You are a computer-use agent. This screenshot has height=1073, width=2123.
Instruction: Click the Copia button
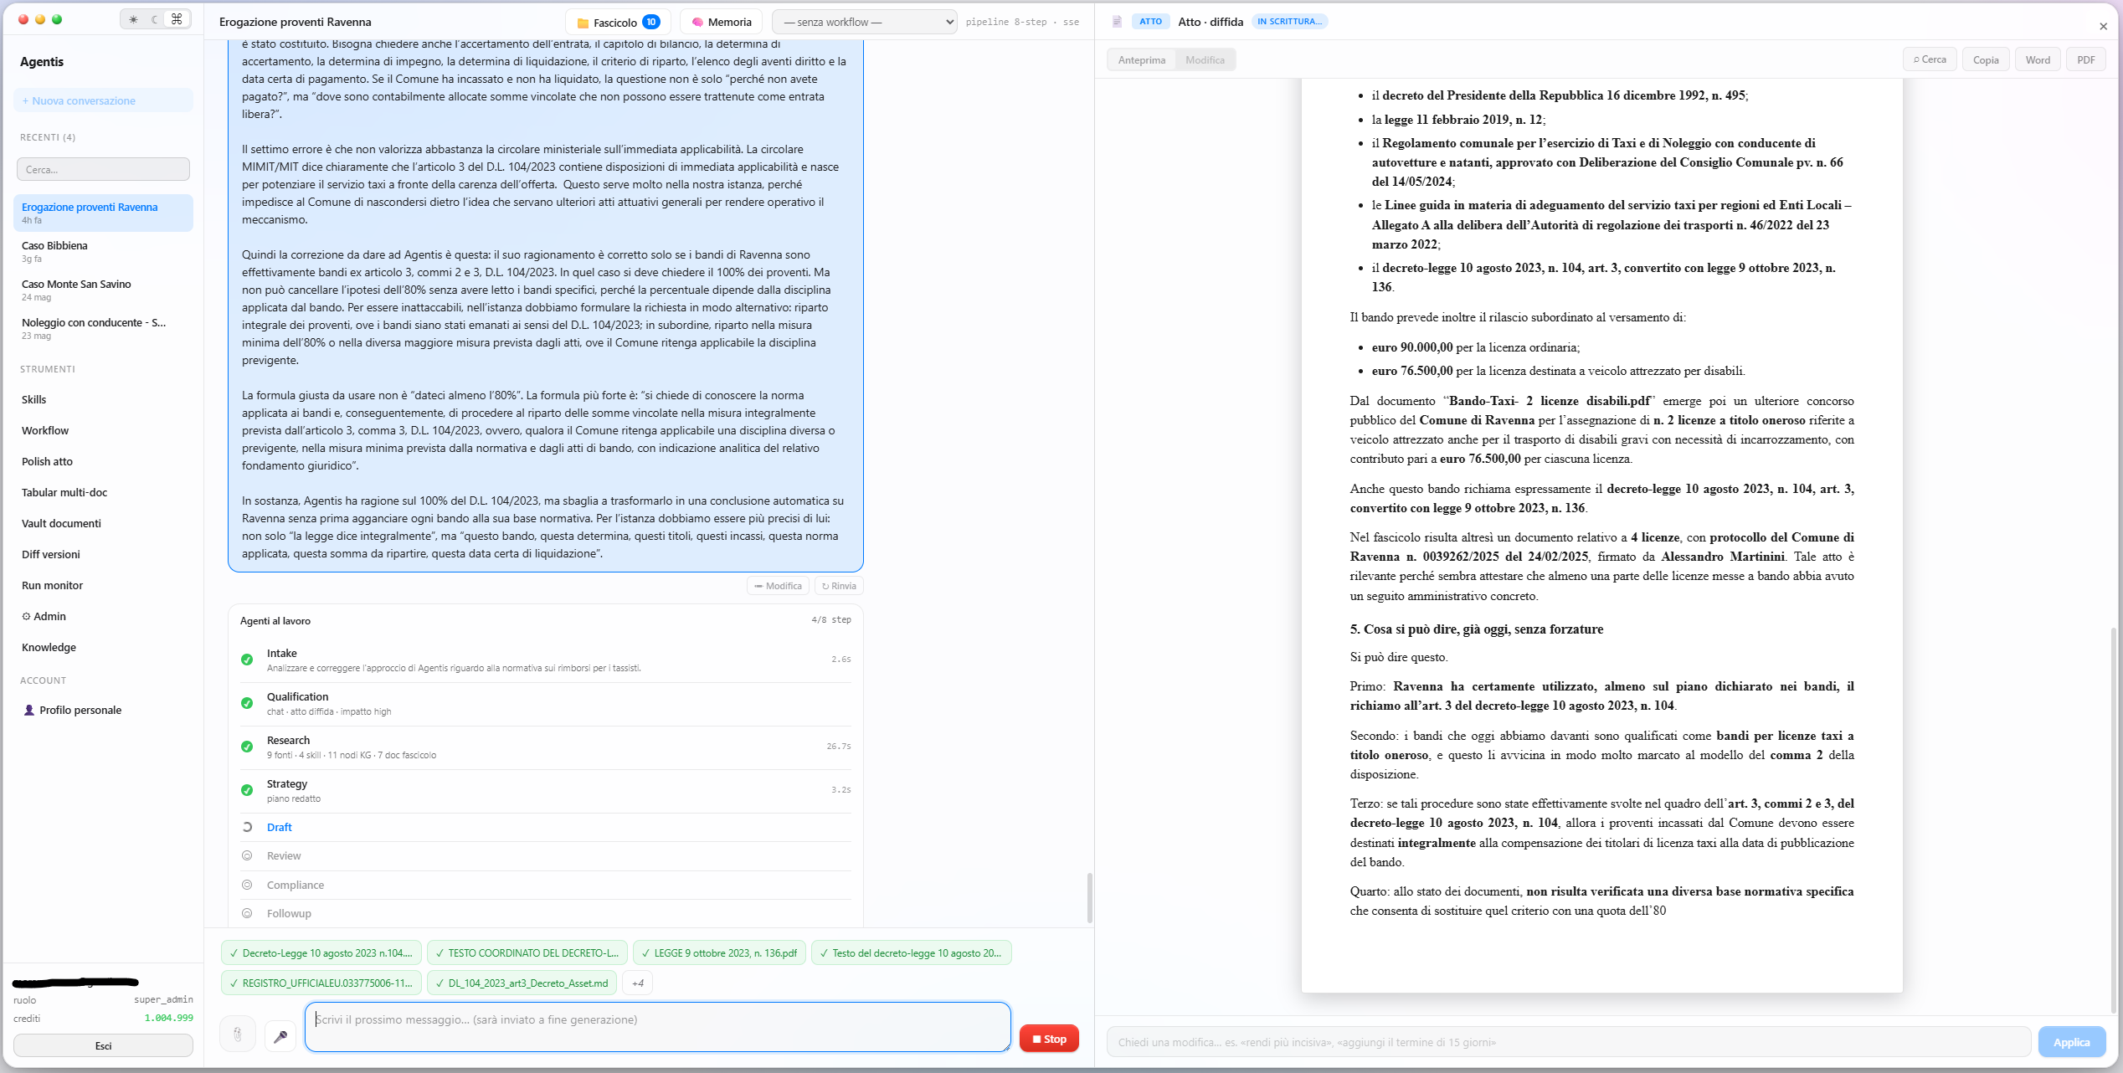[x=1986, y=59]
